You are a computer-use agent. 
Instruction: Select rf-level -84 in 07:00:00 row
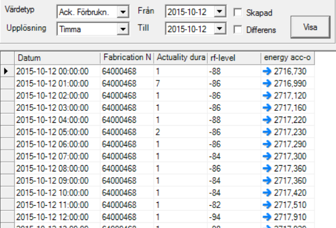(234, 156)
